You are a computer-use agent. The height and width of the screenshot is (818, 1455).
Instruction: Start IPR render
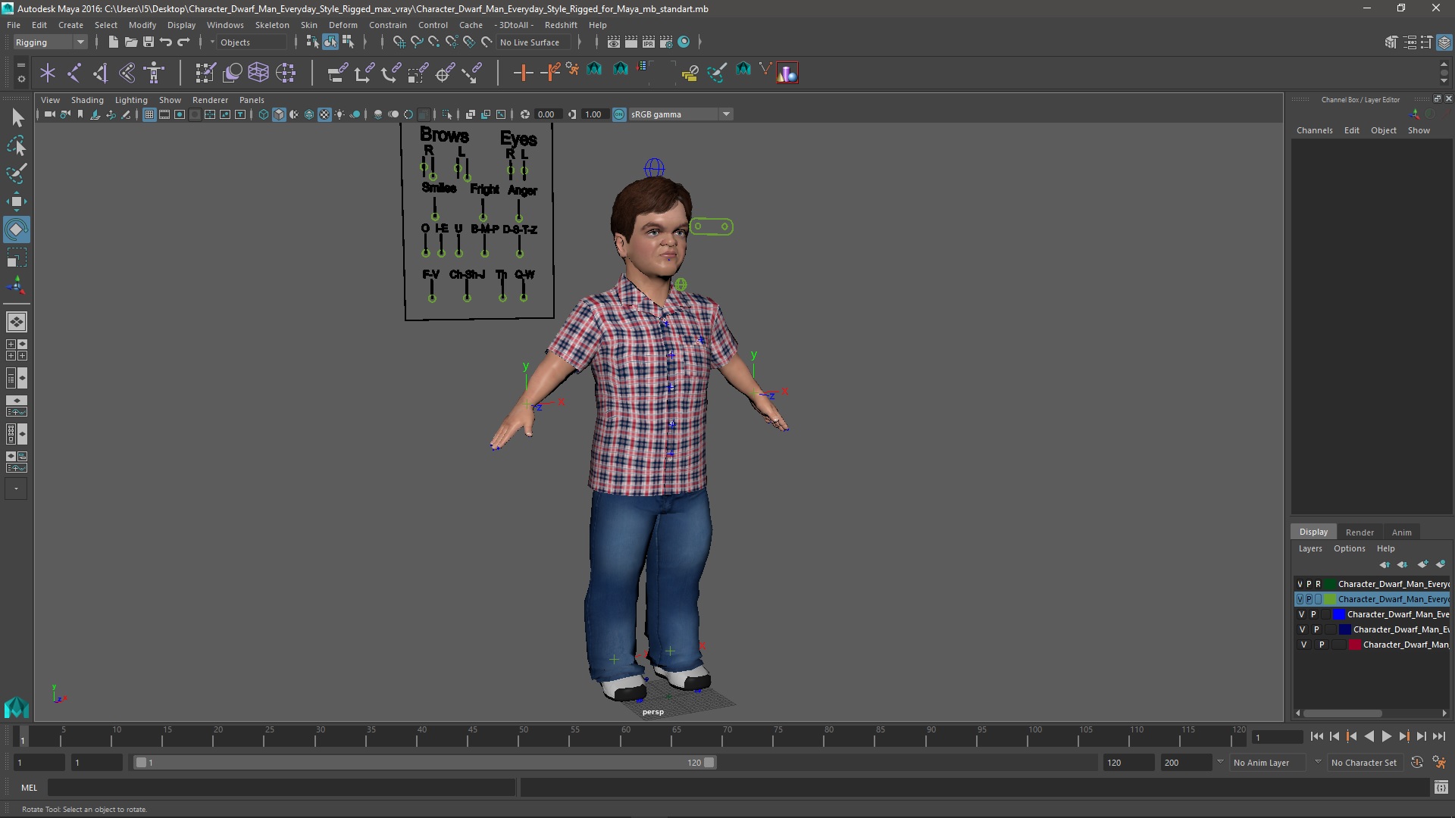(x=649, y=42)
